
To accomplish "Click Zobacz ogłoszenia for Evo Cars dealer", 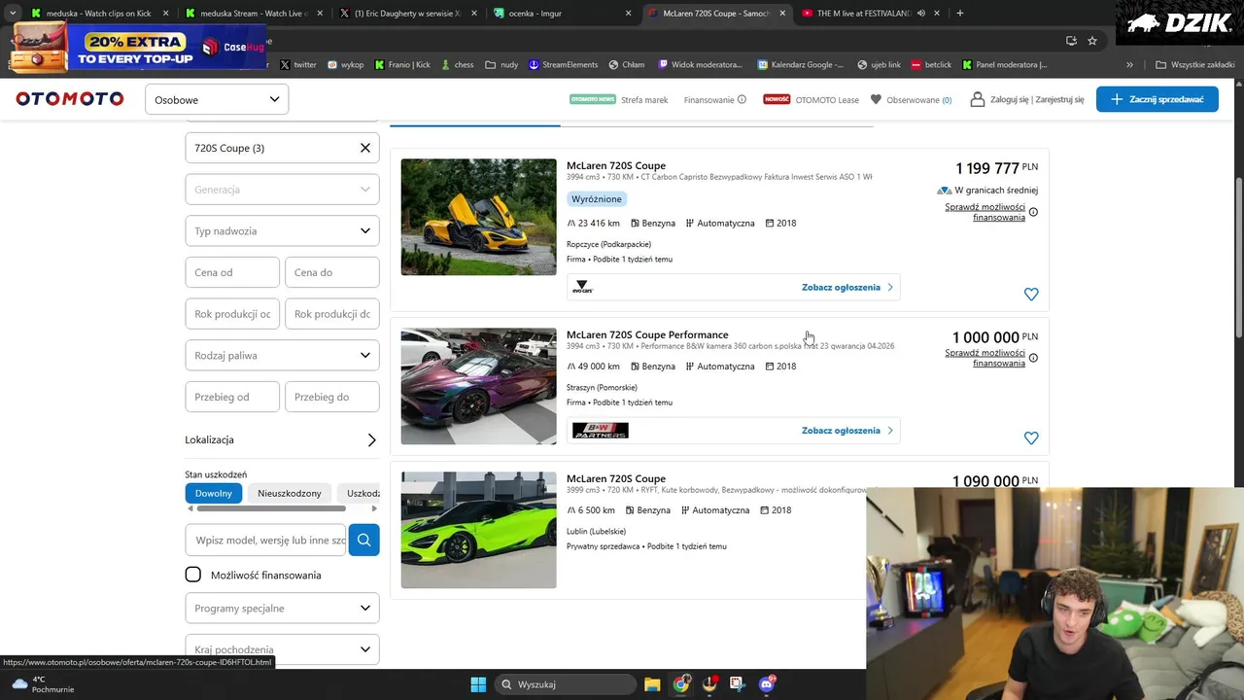I will tap(847, 287).
